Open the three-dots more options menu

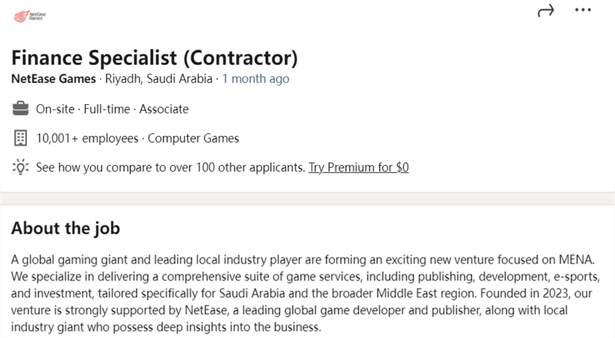[583, 10]
